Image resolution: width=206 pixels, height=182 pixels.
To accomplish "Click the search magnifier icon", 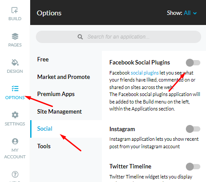I will pos(80,37).
